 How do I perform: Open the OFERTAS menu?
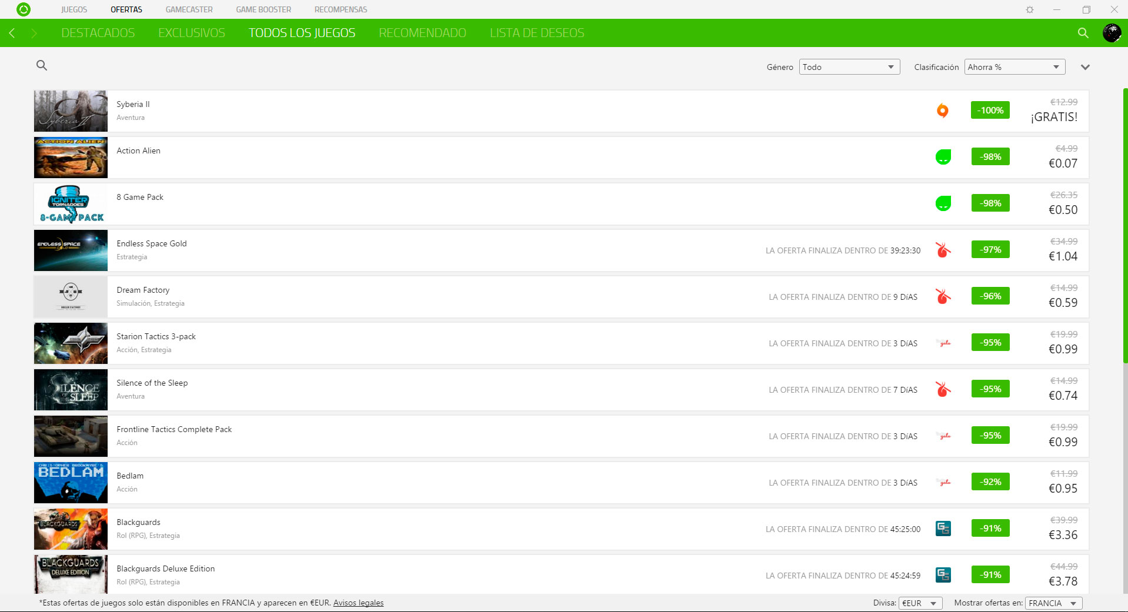click(126, 9)
